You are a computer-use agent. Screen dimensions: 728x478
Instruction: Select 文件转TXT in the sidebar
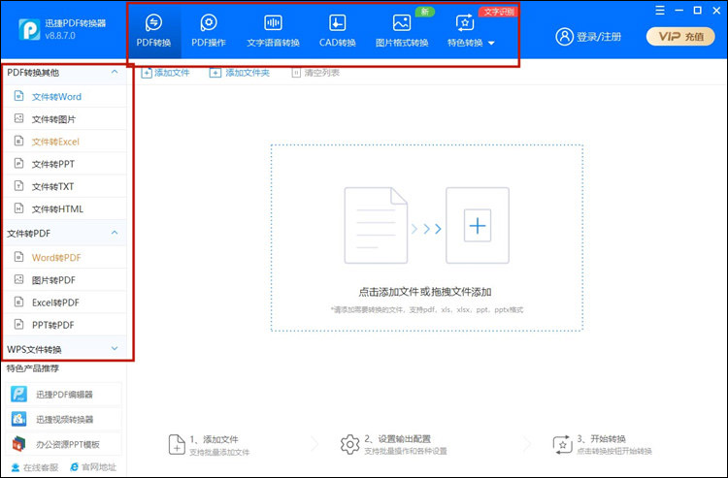[65, 186]
